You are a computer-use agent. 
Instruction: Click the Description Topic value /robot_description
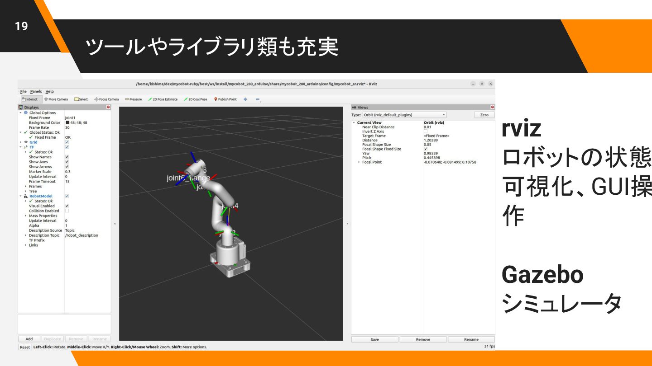click(x=81, y=235)
